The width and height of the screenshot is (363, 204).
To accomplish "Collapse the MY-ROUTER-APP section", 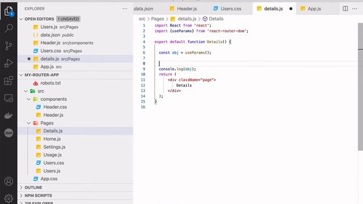I will [22, 75].
